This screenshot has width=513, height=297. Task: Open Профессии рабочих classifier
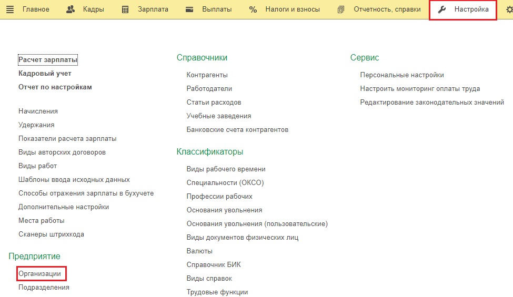click(x=219, y=197)
